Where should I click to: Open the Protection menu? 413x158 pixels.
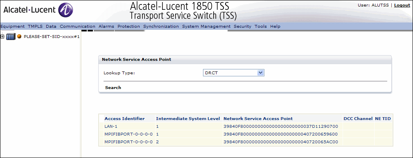(x=129, y=26)
